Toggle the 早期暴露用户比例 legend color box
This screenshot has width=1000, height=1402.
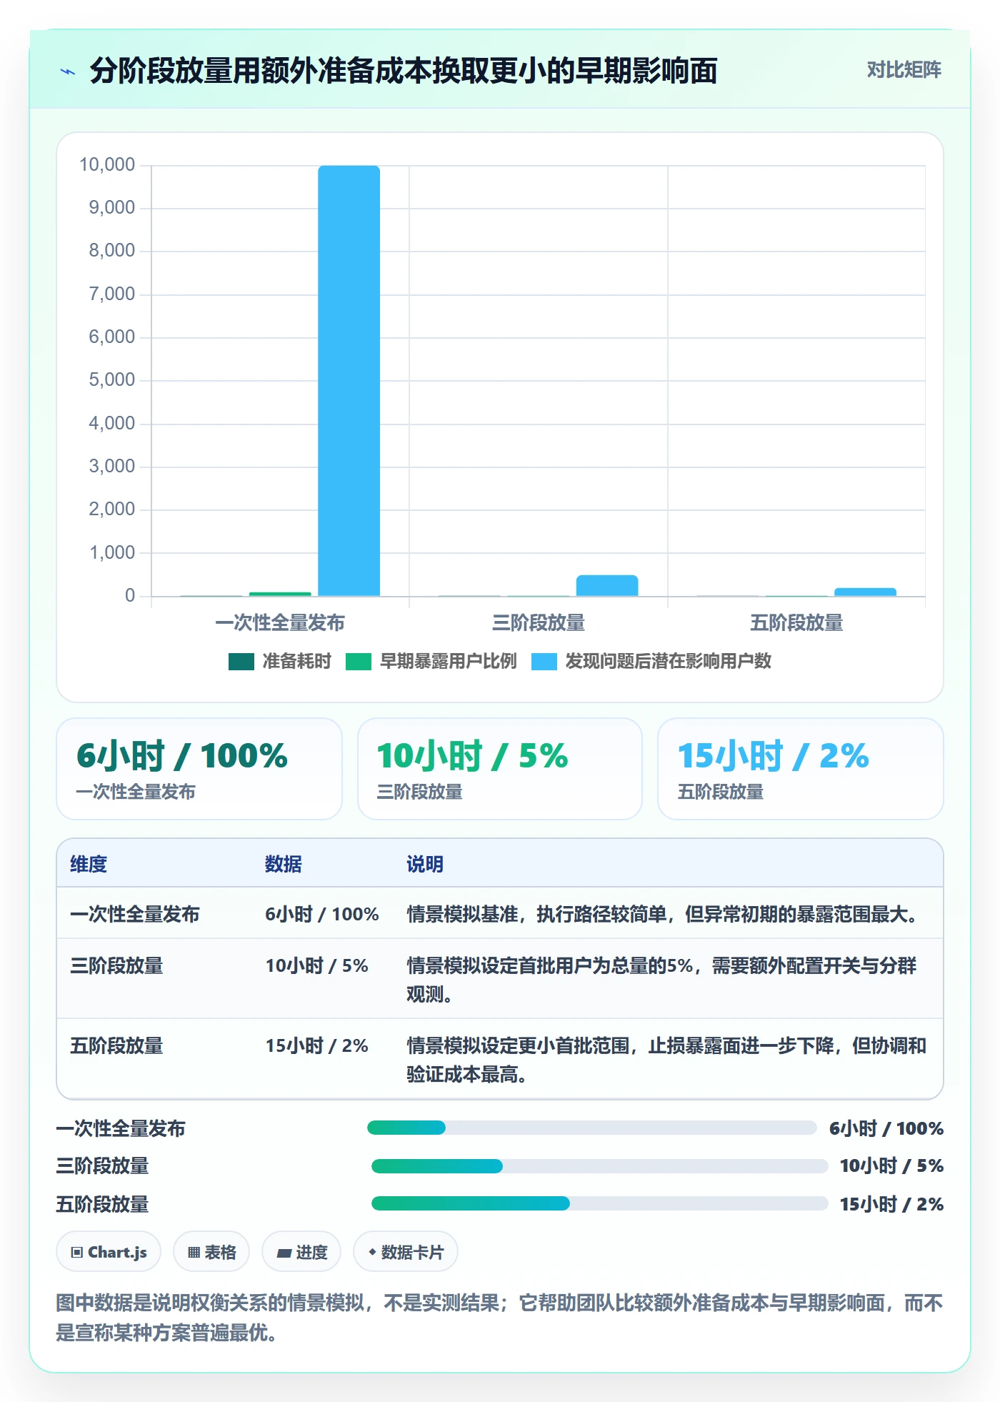pos(359,662)
